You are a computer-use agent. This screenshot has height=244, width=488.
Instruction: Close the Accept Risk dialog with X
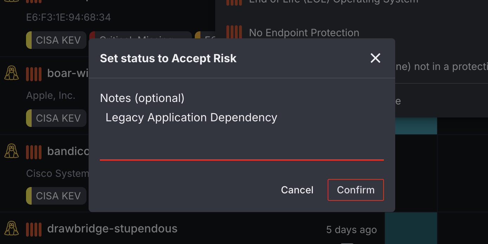coord(375,58)
